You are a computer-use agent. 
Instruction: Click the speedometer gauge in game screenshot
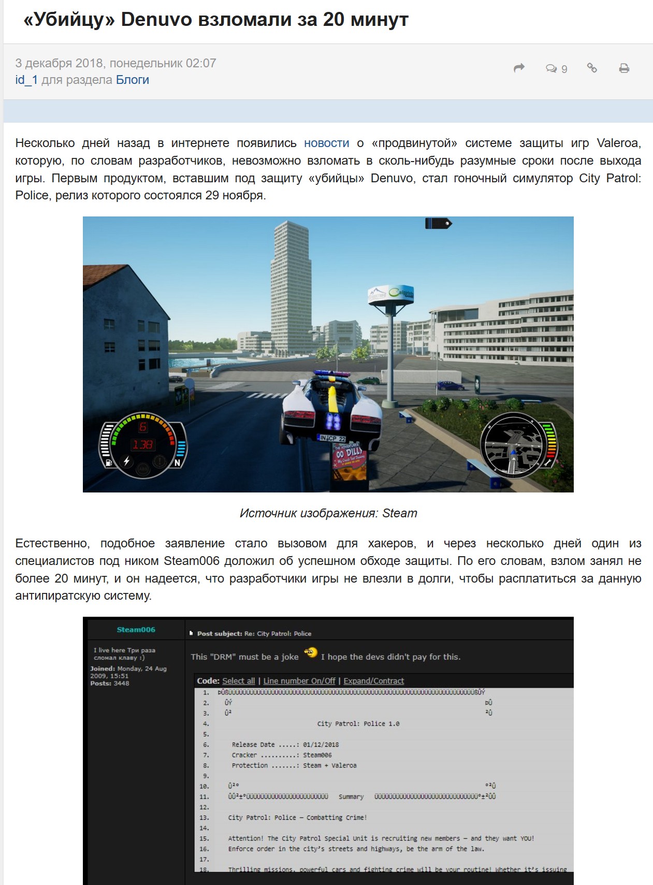pos(142,445)
